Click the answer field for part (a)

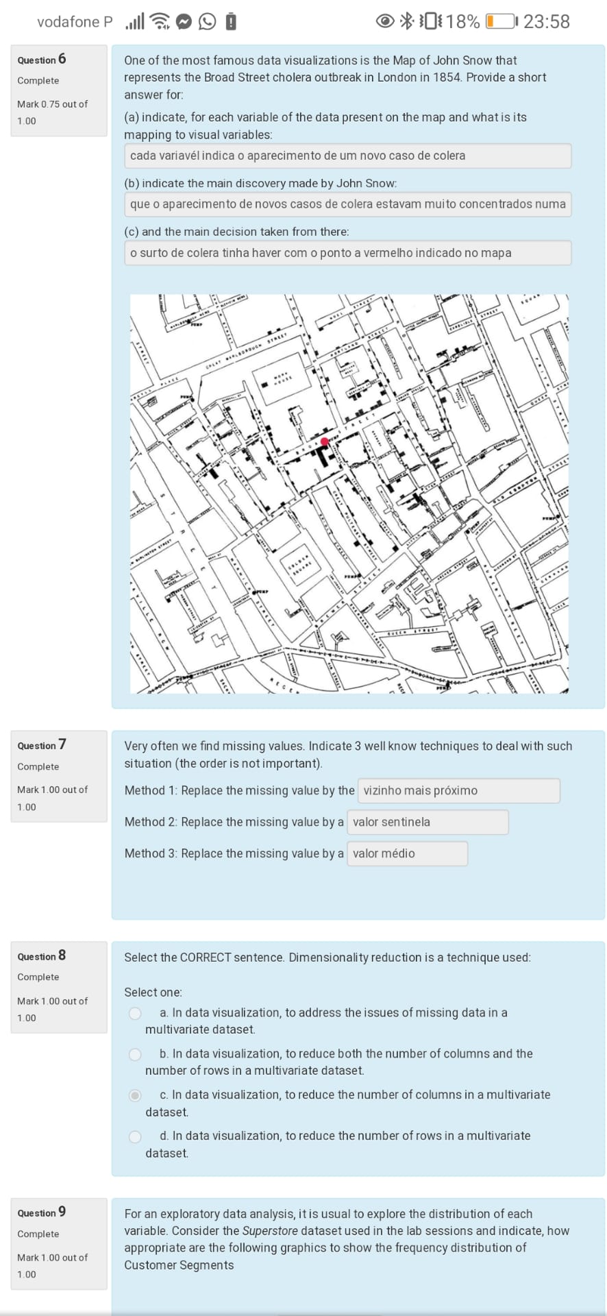[347, 156]
